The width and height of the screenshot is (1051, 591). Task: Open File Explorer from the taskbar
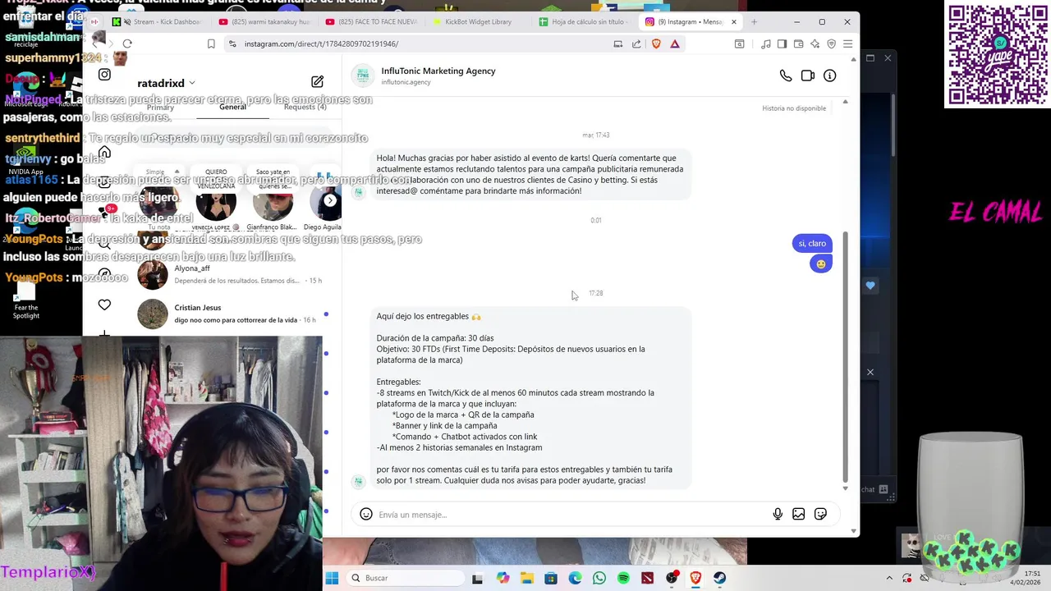coord(527,578)
